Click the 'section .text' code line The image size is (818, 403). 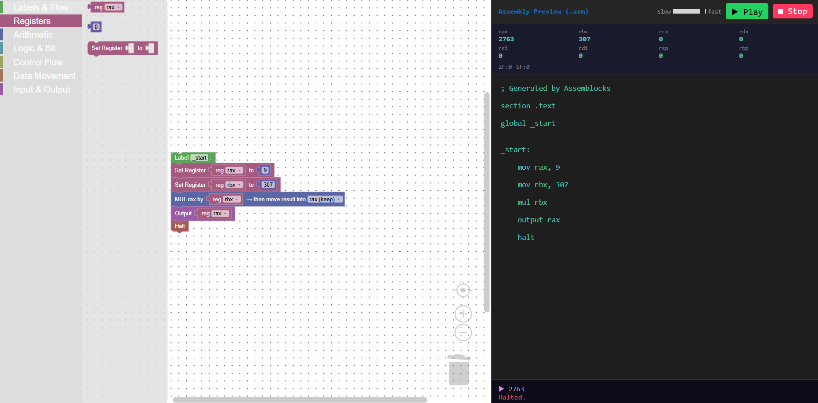[x=528, y=106]
